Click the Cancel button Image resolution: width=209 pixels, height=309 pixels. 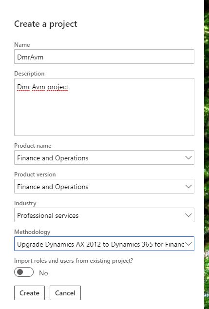point(65,293)
